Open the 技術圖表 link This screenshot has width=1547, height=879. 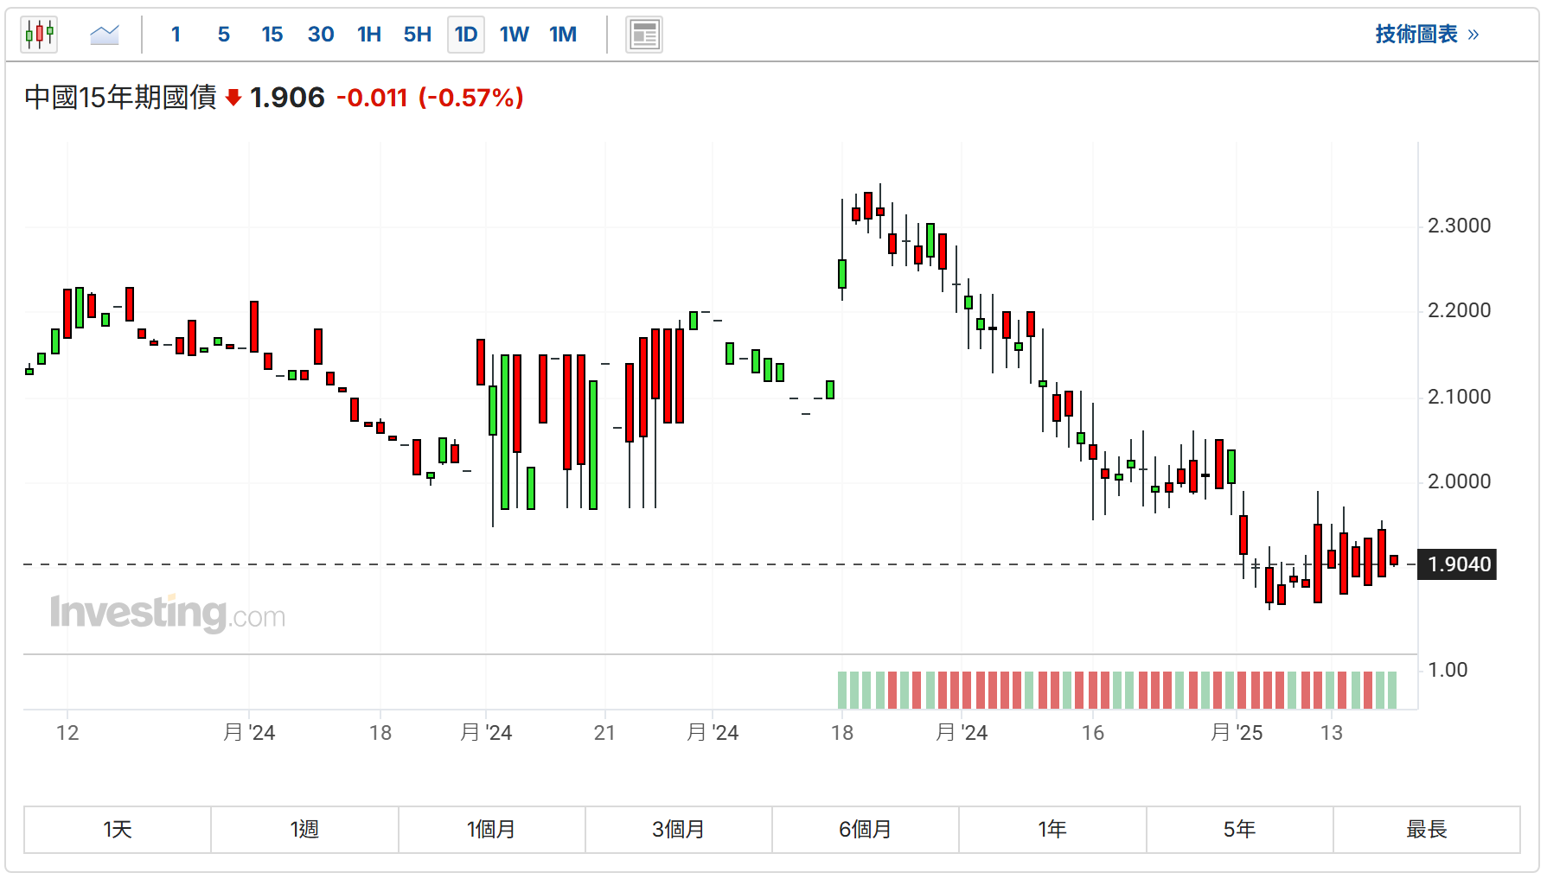point(1427,35)
